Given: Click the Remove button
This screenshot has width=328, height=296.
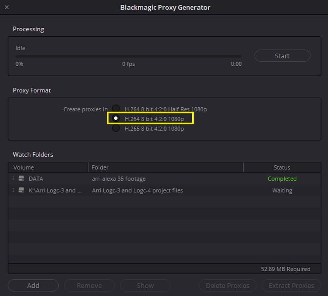Looking at the screenshot, I should click(89, 285).
